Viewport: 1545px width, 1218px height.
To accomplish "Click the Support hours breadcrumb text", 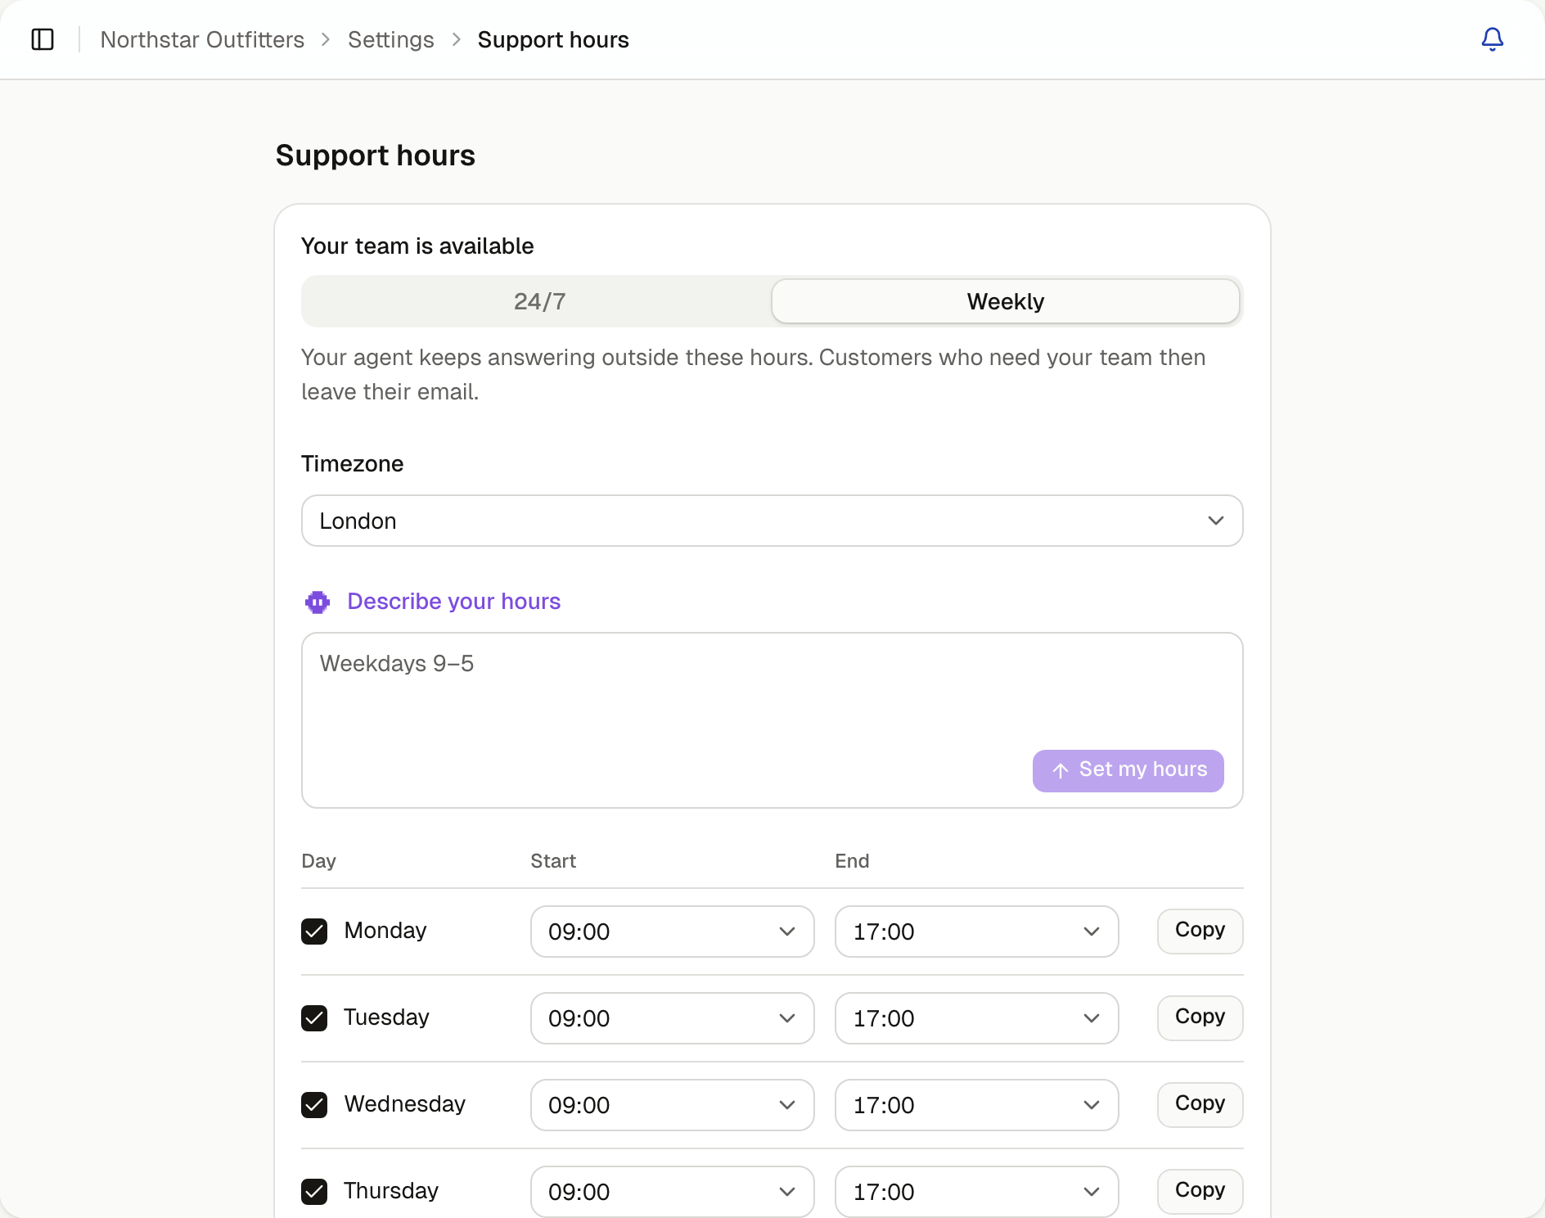I will 553,39.
